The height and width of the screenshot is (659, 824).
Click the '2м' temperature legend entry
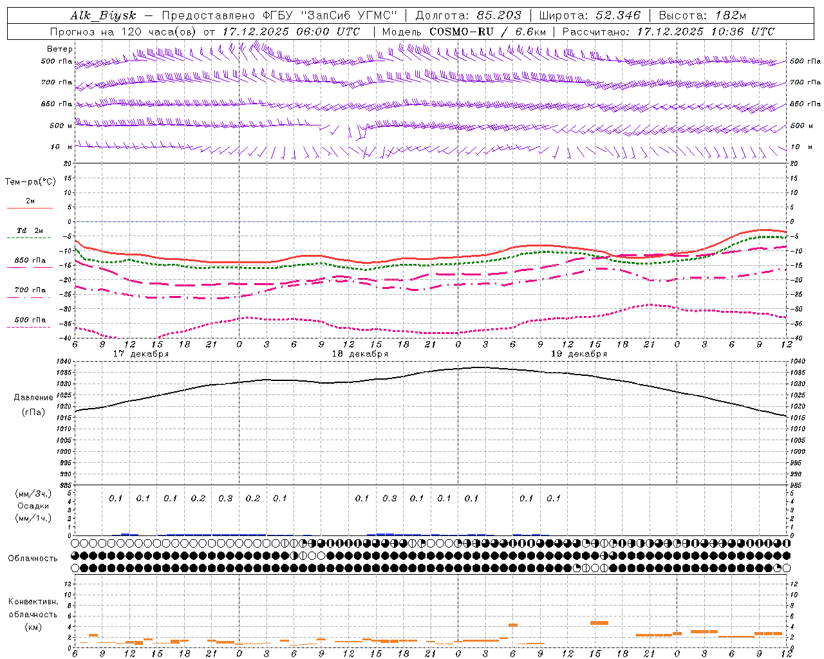[x=30, y=201]
